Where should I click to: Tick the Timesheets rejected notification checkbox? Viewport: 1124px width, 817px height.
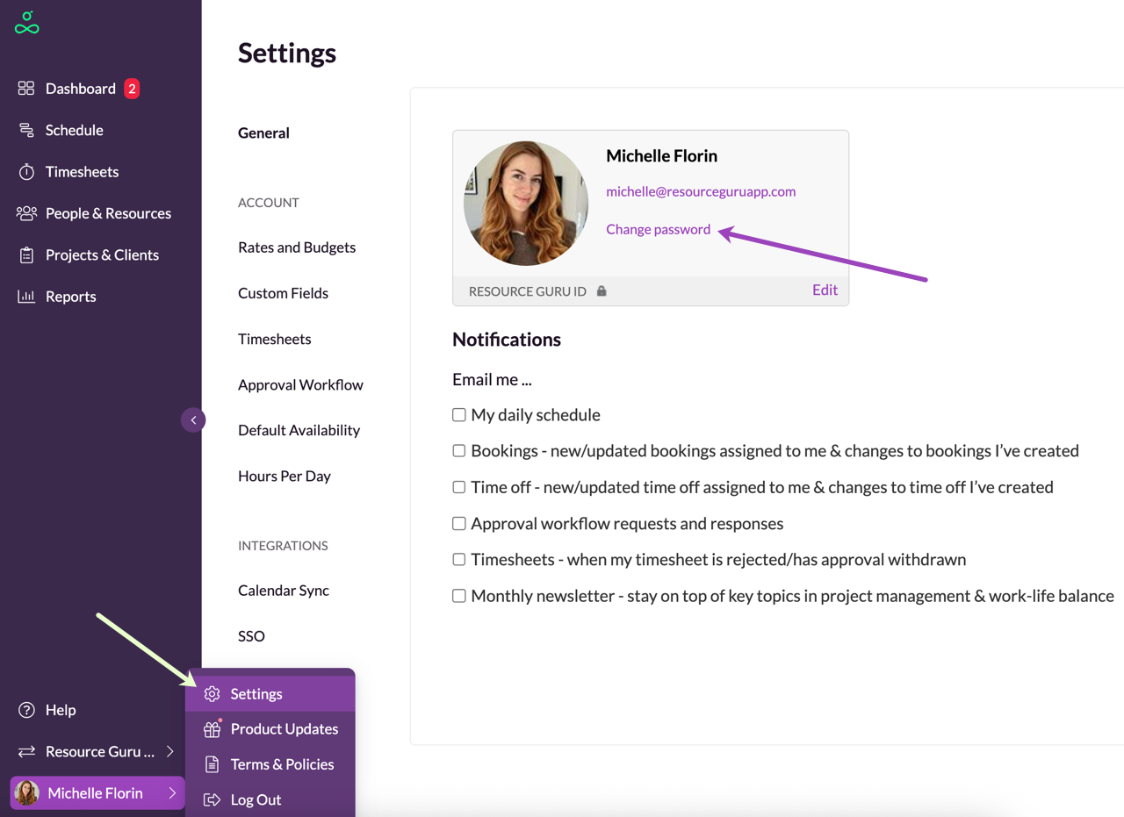pos(458,560)
